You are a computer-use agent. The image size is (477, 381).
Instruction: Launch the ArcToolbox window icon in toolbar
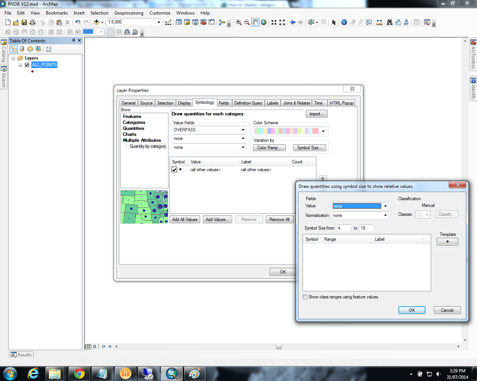tap(203, 22)
